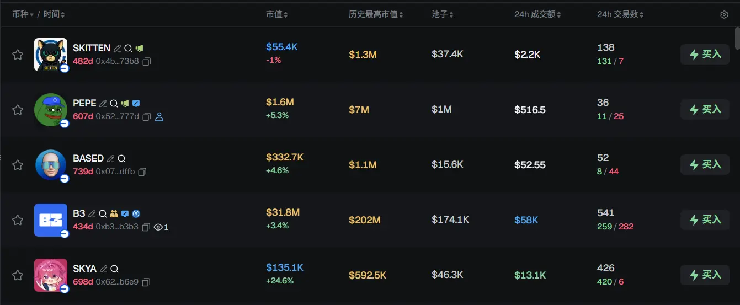The width and height of the screenshot is (740, 305).
Task: Sort by 历史最高市值 column header
Action: (375, 14)
